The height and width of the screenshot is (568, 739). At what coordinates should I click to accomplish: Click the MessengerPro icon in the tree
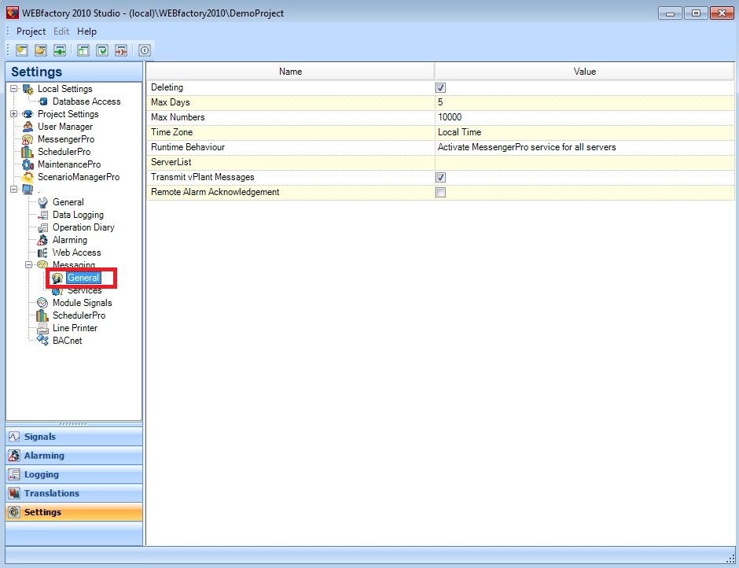click(28, 139)
